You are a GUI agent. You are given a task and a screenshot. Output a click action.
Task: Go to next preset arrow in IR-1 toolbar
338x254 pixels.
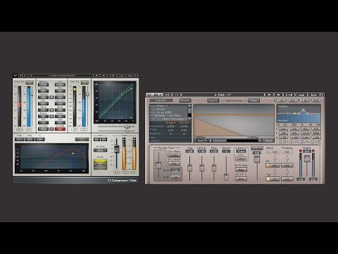click(278, 95)
